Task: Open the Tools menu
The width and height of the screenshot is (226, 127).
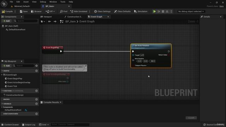Action: [63, 2]
